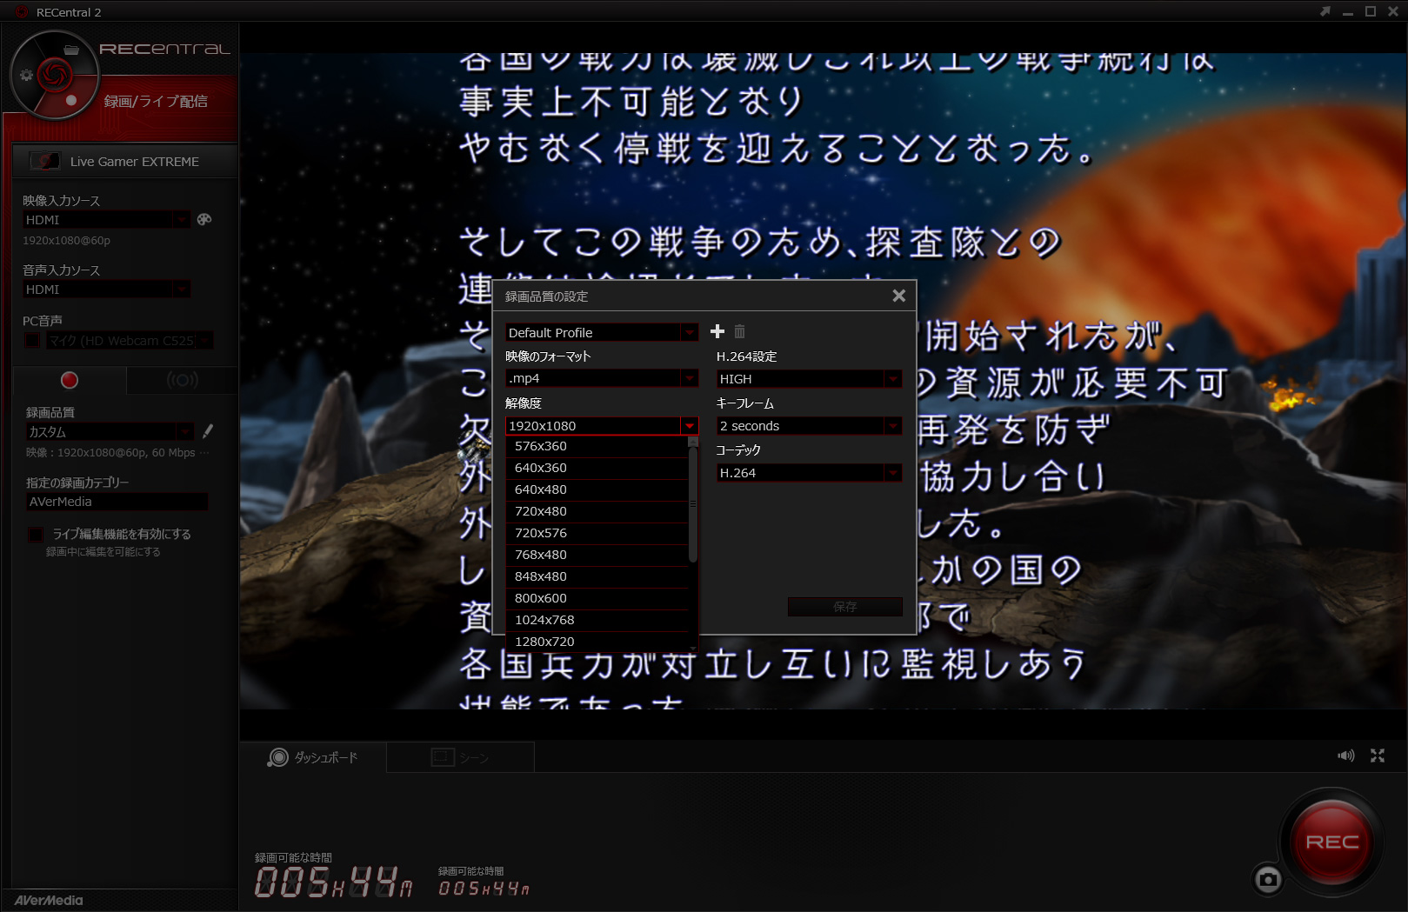Viewport: 1408px width, 912px height.
Task: Click the Live Gamer EXTREME device header
Action: pyautogui.click(x=124, y=161)
